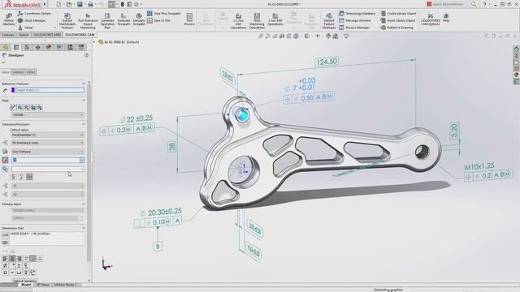Screen dimensions: 520x292
Task: Select the Leaders tab in DimXpert panel
Action: tap(18, 72)
